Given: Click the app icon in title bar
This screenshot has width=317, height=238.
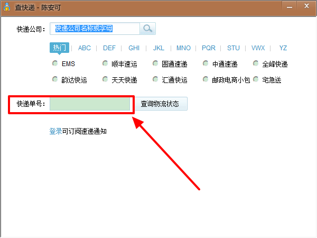Looking at the screenshot, I should click(7, 7).
